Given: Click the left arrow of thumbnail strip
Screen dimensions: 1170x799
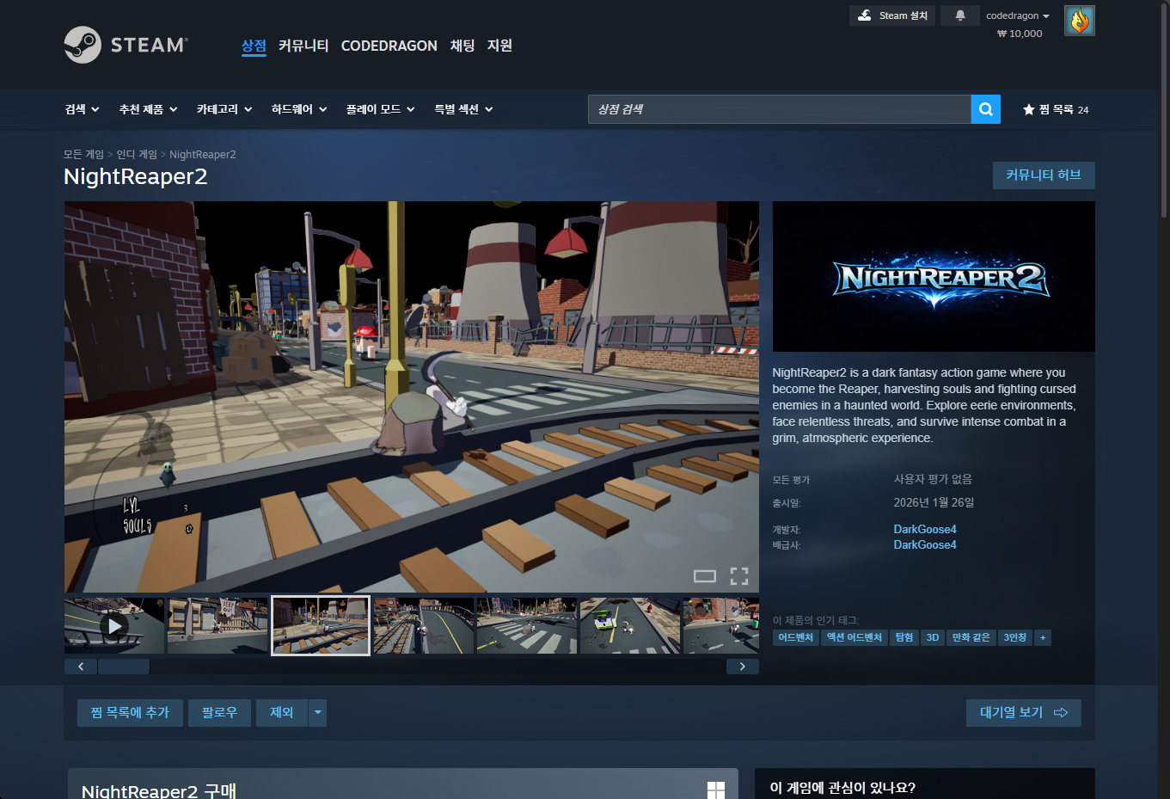Looking at the screenshot, I should coord(81,667).
